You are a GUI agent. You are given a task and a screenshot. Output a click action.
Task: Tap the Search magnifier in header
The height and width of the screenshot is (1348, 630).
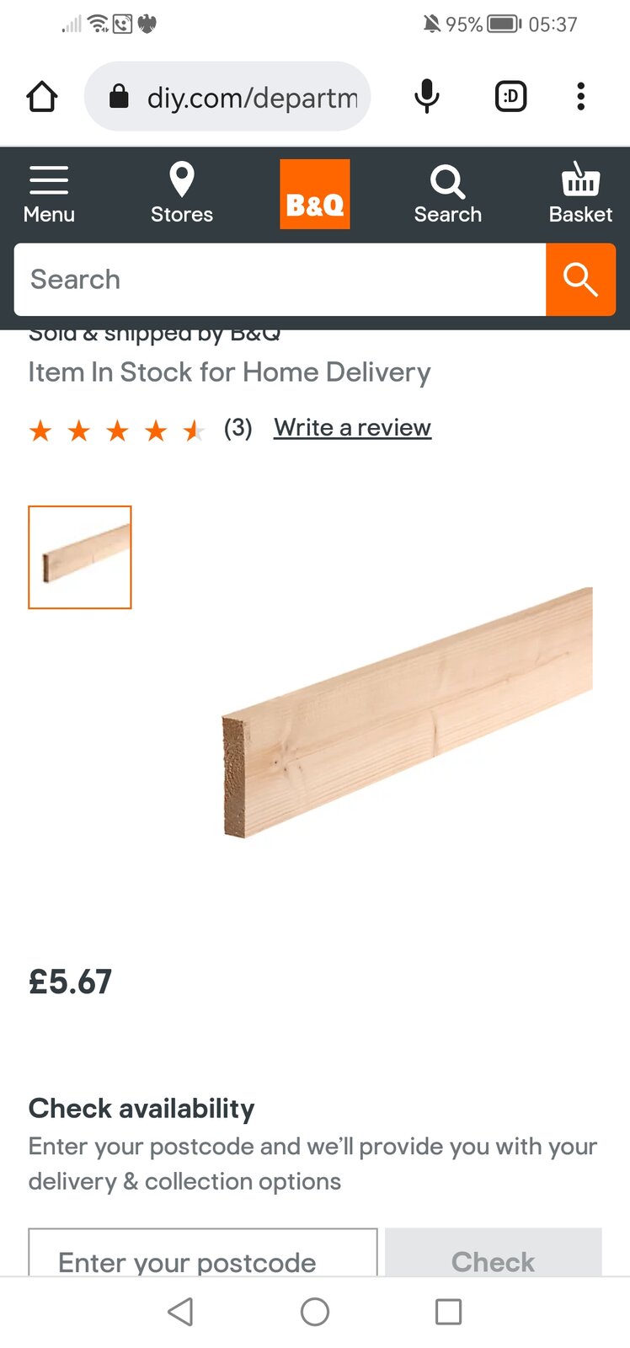(x=447, y=195)
